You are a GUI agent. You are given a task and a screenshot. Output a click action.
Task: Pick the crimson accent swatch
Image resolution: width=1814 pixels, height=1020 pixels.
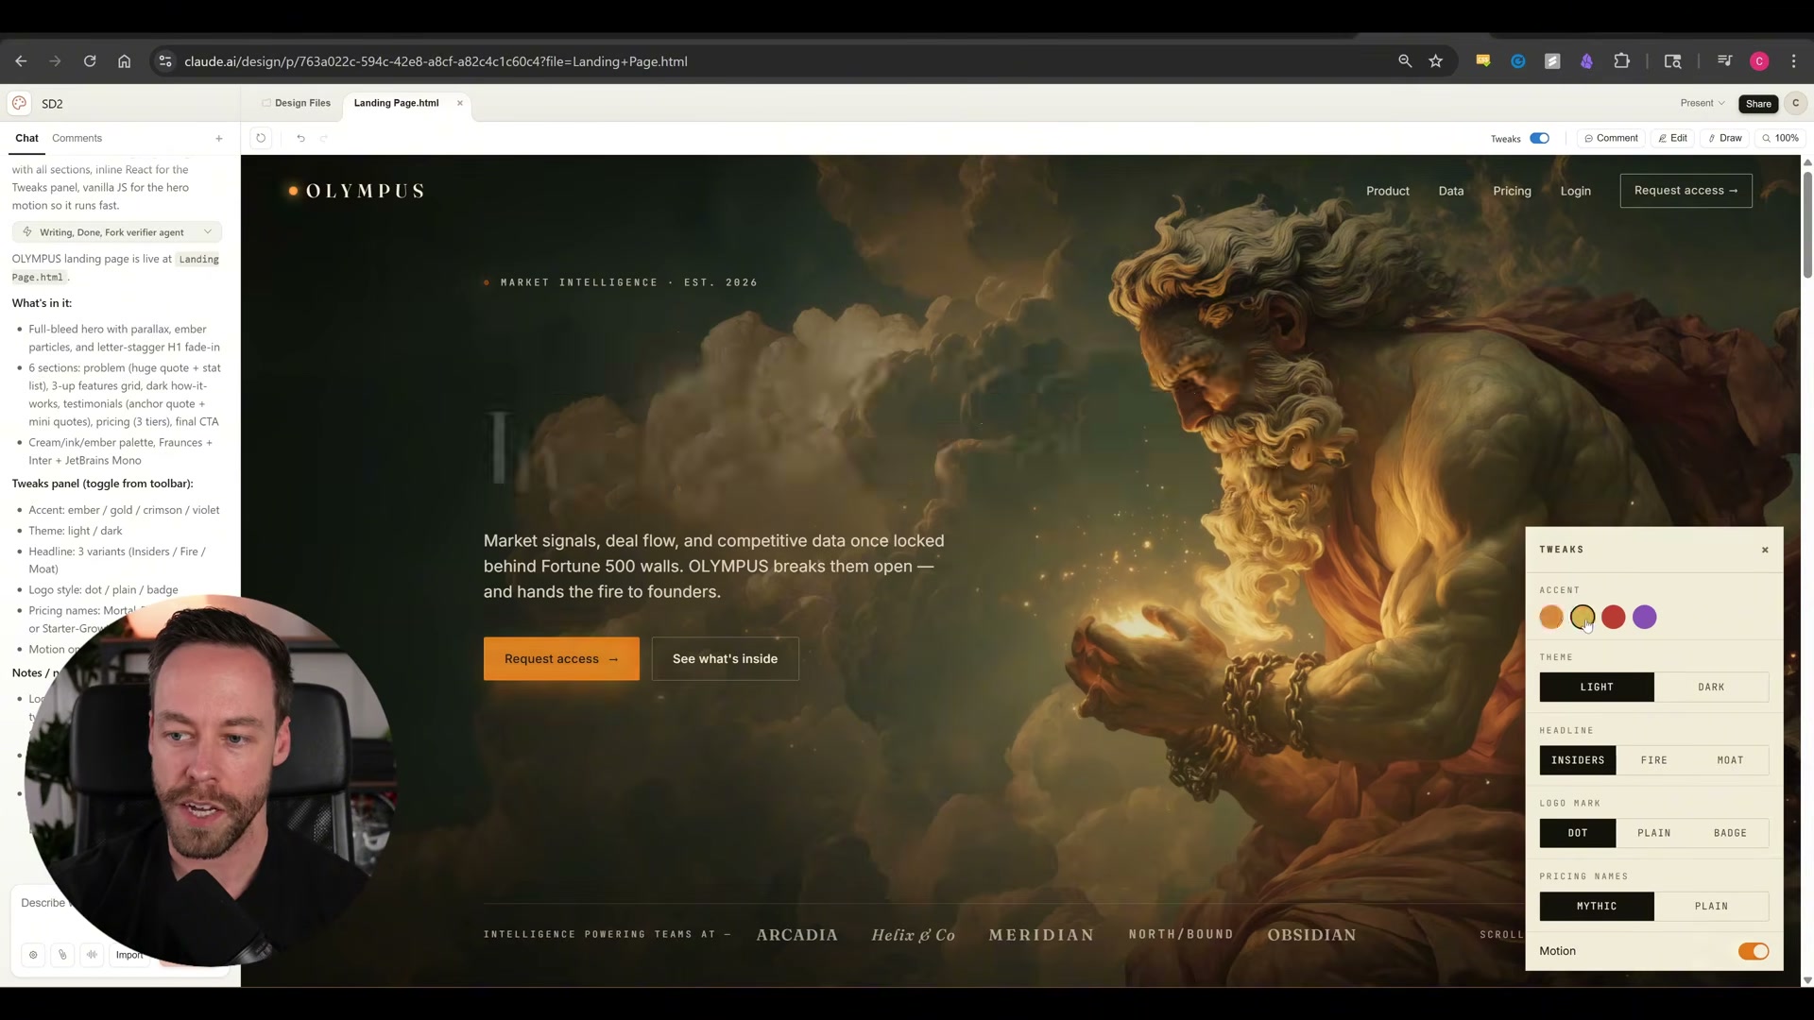point(1614,618)
